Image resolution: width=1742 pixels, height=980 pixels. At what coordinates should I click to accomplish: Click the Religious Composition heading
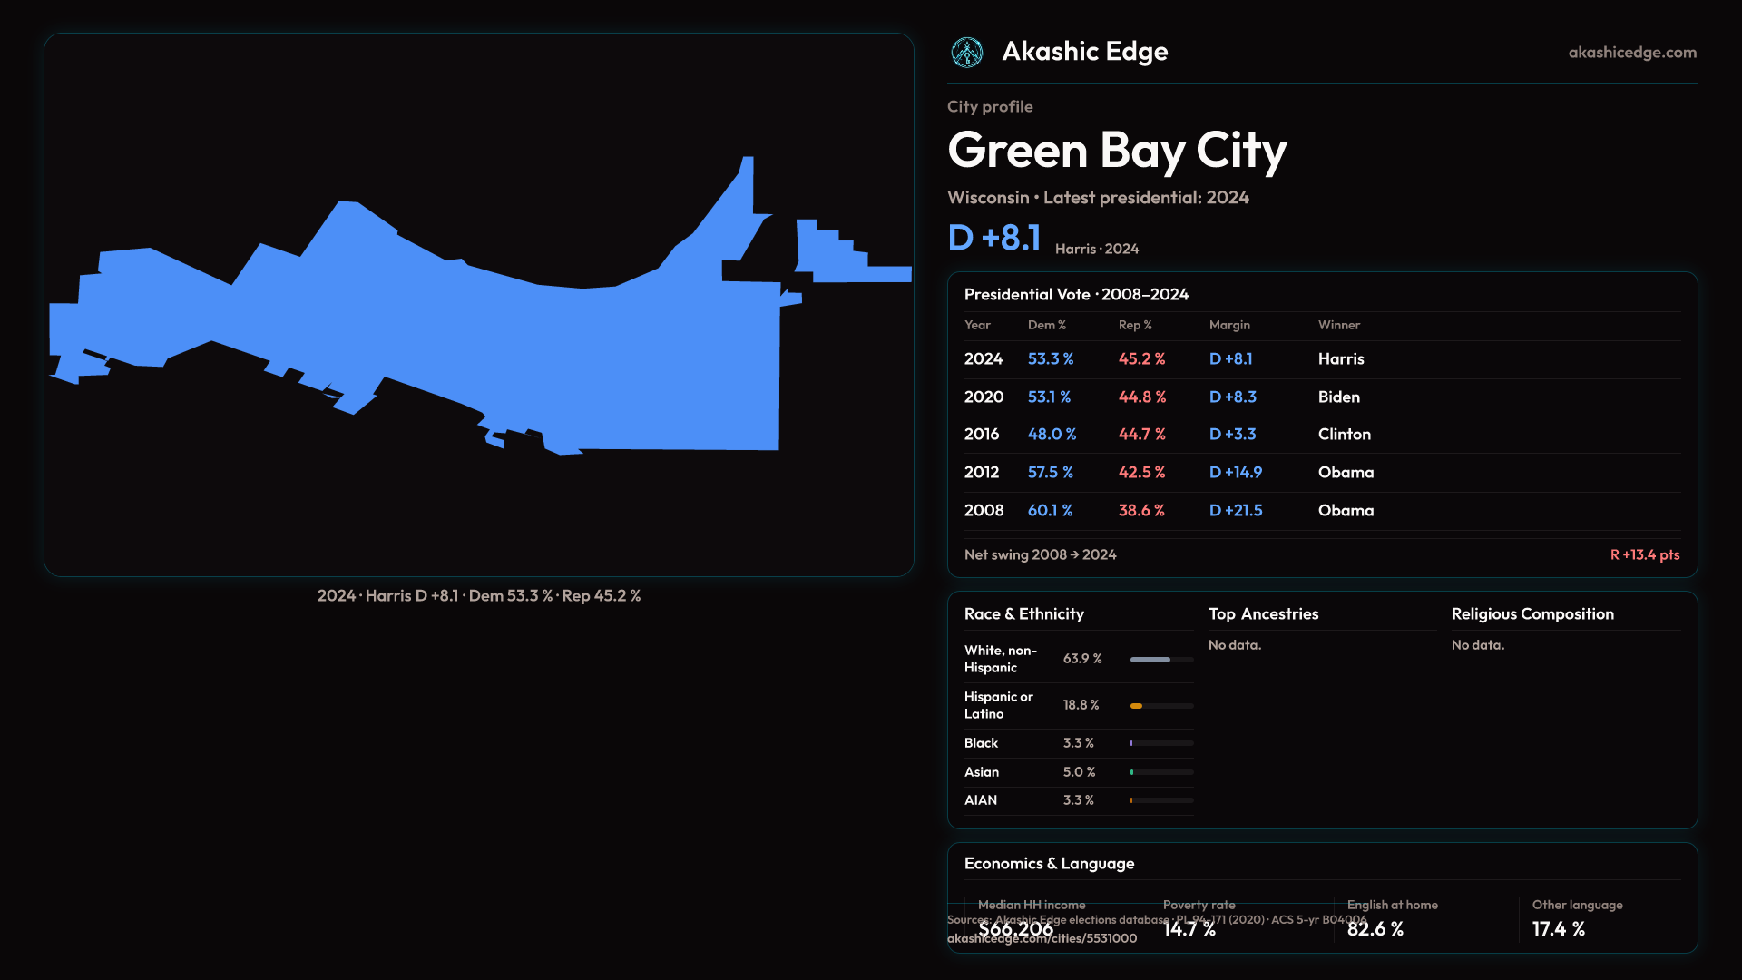coord(1532,614)
